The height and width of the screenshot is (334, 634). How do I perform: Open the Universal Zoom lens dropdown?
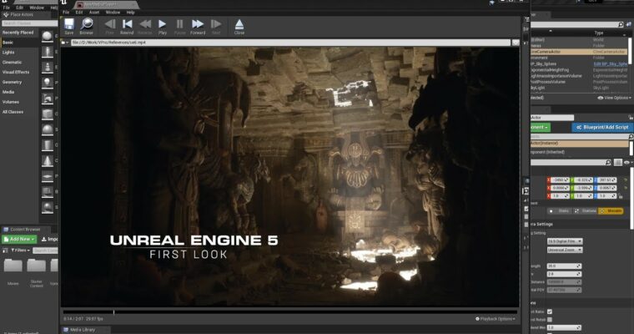pos(565,250)
